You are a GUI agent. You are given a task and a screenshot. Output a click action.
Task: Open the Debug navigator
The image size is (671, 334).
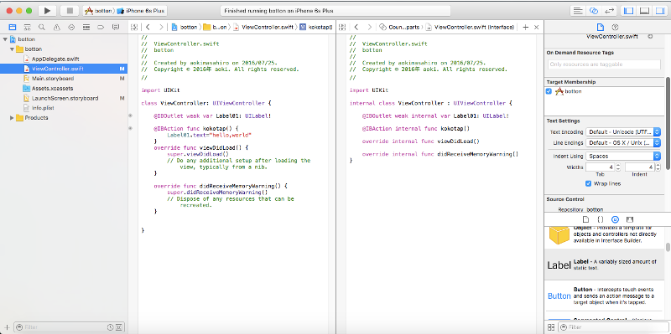(86, 27)
